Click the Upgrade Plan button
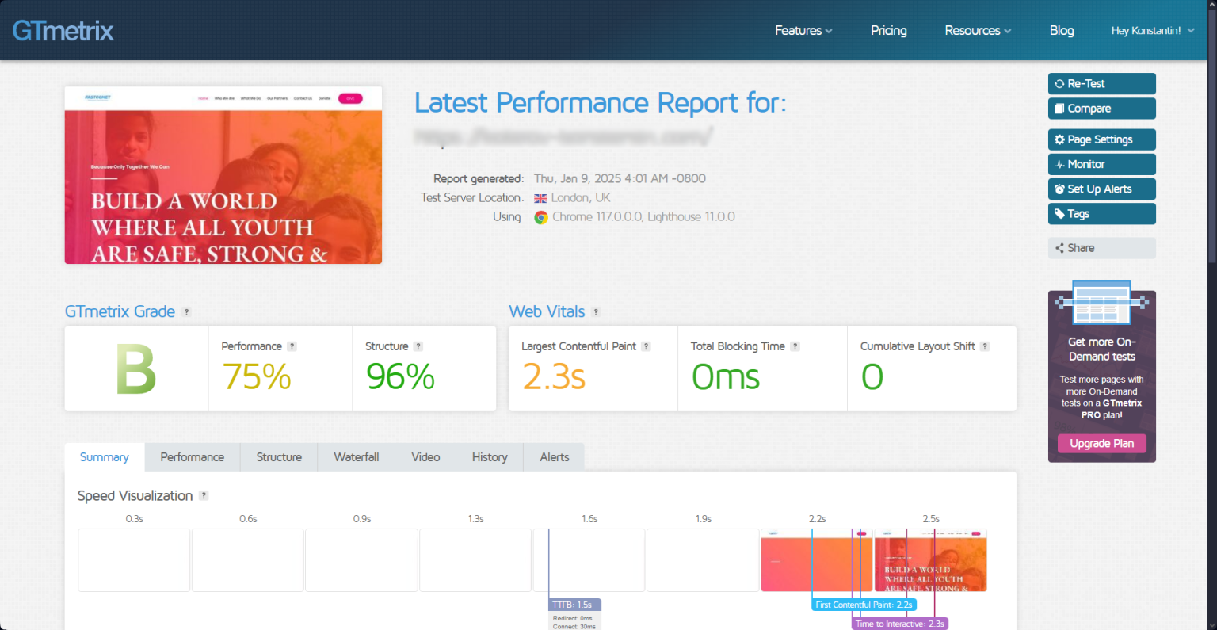The image size is (1217, 630). [x=1101, y=443]
